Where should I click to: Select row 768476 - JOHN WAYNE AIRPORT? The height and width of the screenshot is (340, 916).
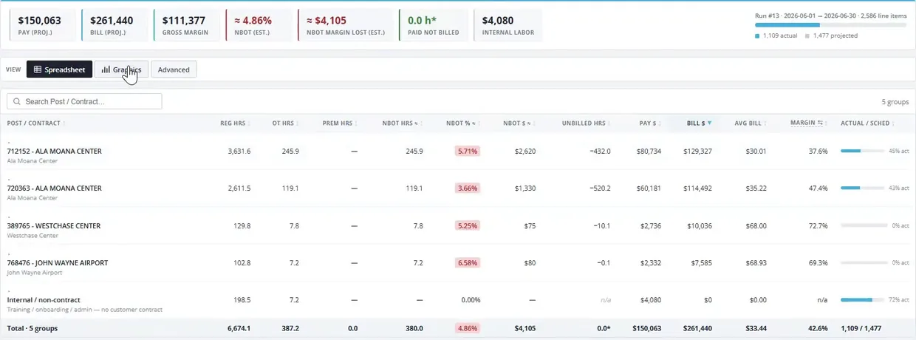pos(458,262)
